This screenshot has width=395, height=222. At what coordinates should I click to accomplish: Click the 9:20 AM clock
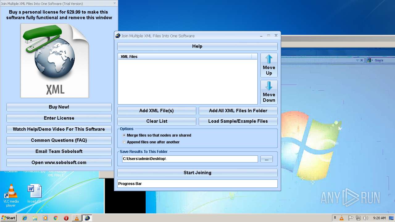click(x=379, y=218)
